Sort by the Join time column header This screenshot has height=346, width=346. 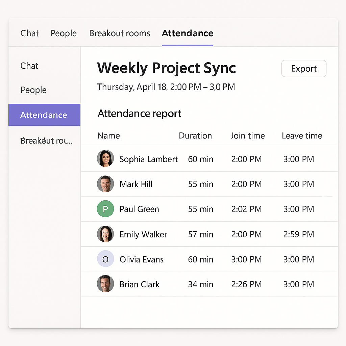(x=248, y=136)
